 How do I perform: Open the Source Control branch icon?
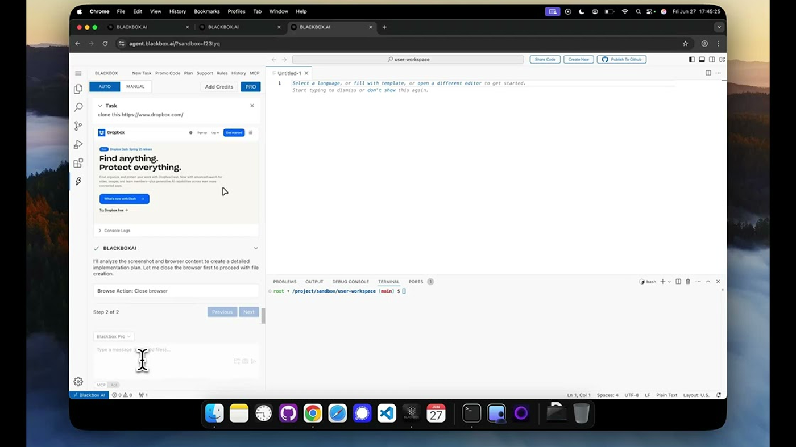tap(78, 126)
